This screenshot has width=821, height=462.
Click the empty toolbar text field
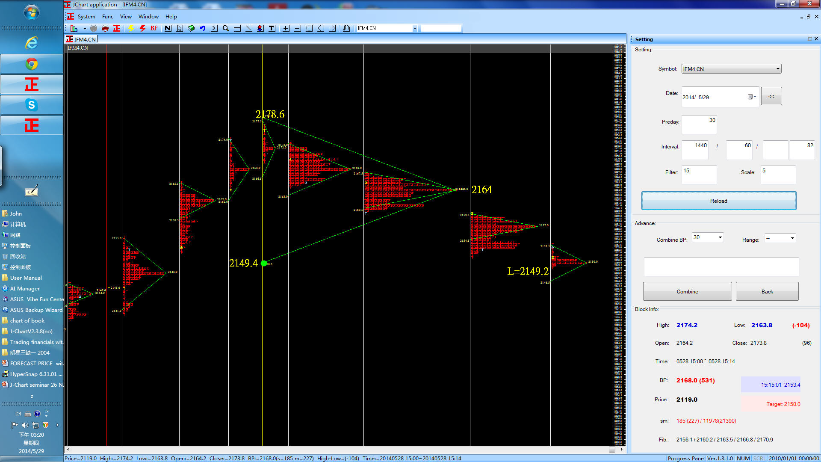coord(441,28)
